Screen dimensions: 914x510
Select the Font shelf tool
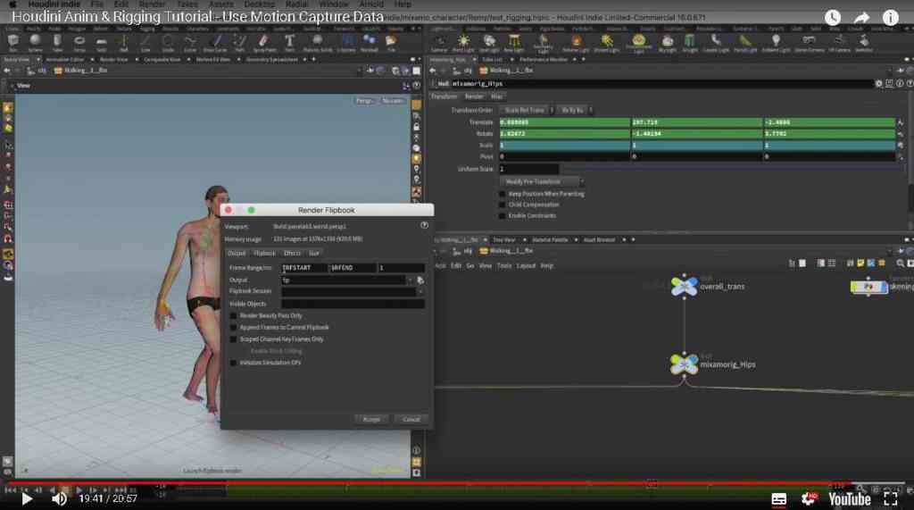click(x=290, y=41)
